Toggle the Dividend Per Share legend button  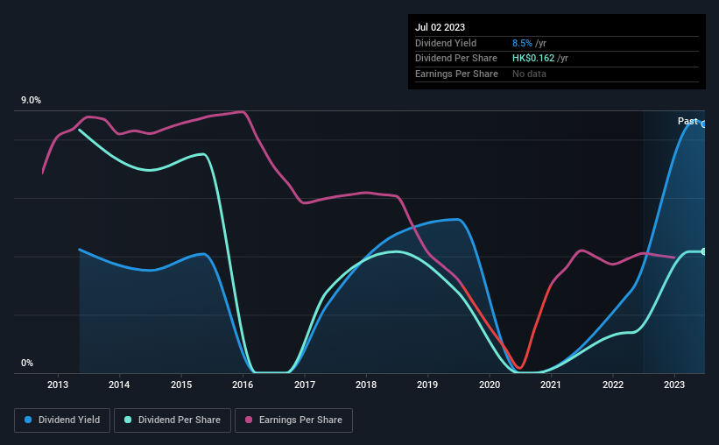173,420
